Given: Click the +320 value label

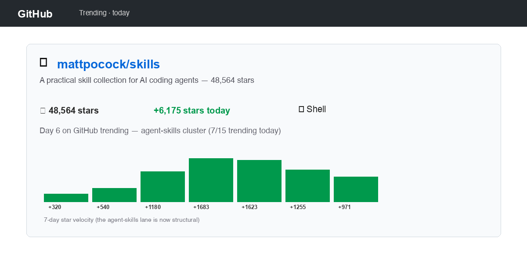Looking at the screenshot, I should tap(55, 207).
